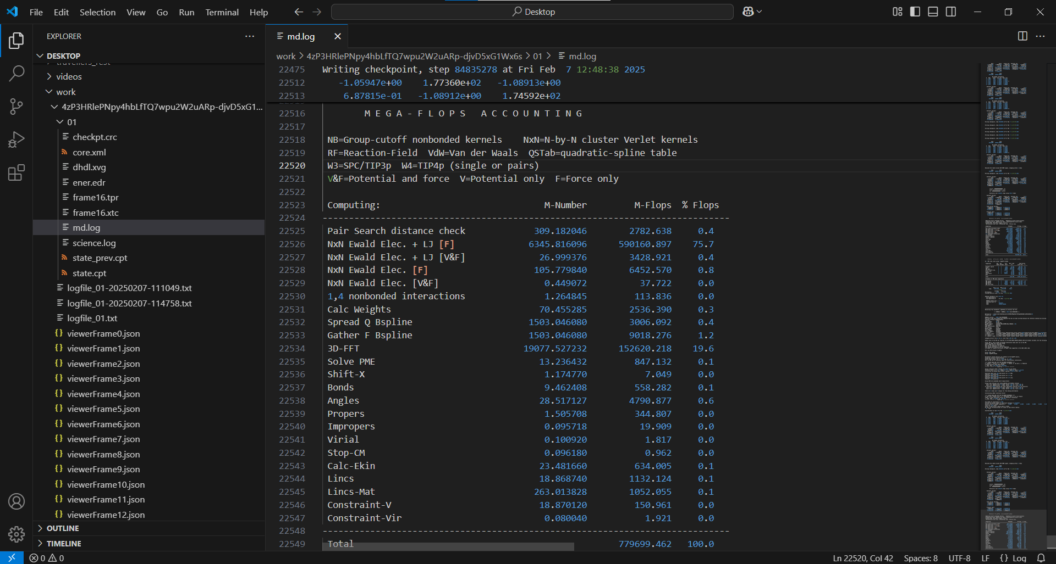Open the Manage gear settings icon
The image size is (1056, 564).
[16, 534]
